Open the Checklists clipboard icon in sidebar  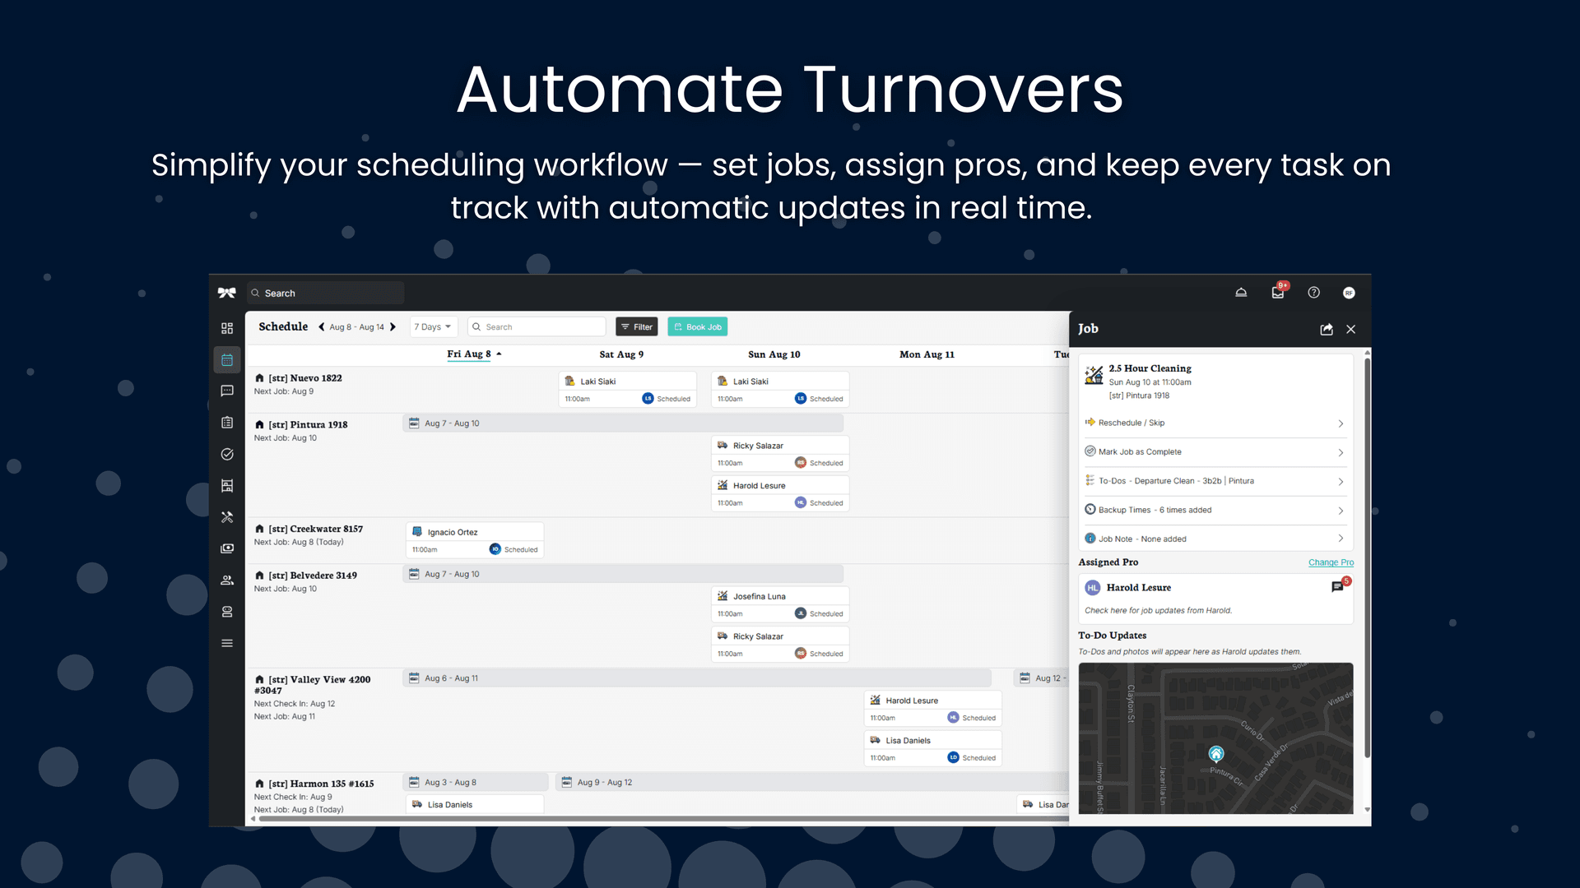click(227, 423)
